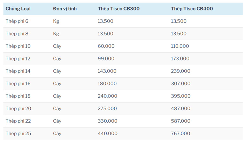This screenshot has height=141, width=244.
Task: Click the Thép phi 25 cell
Action: coord(18,134)
